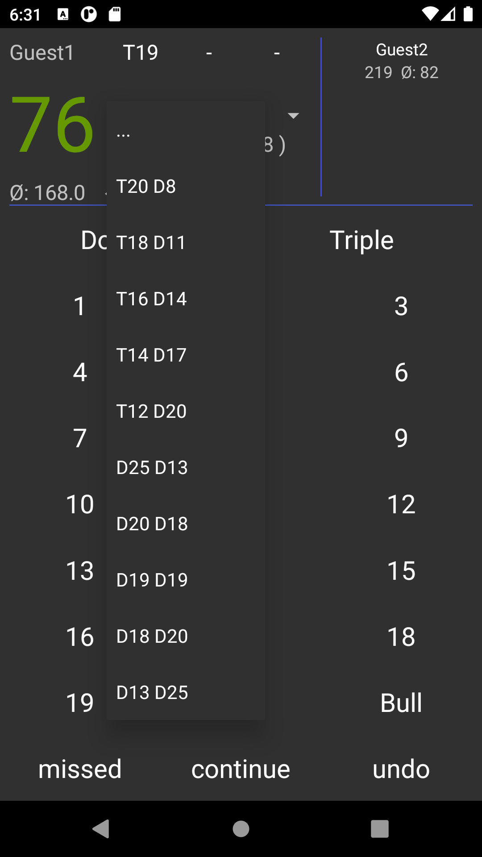482x857 pixels.
Task: Pick the T16 D14 checkout option
Action: click(185, 299)
